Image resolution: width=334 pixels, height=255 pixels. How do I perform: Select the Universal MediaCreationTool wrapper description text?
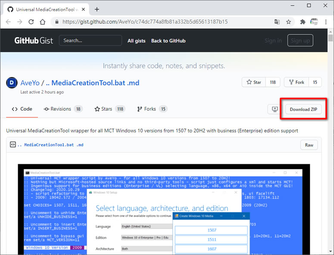(152, 131)
